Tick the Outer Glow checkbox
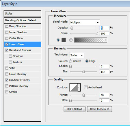 7,38
